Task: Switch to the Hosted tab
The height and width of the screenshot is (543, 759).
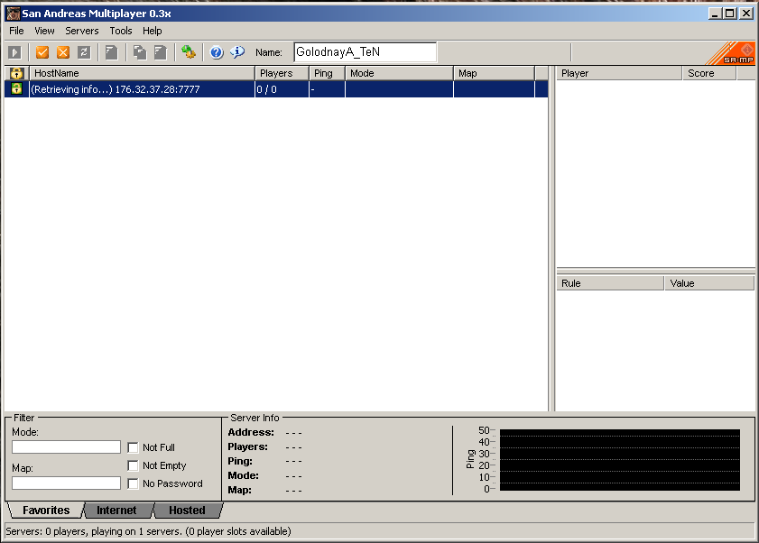Action: (x=188, y=511)
